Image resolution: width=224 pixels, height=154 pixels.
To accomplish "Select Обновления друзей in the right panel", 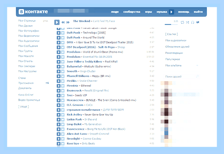I will click(177, 47).
